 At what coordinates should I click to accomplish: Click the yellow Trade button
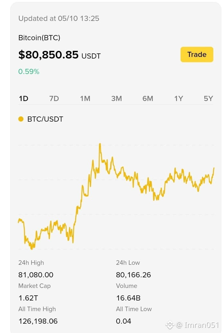(x=197, y=55)
